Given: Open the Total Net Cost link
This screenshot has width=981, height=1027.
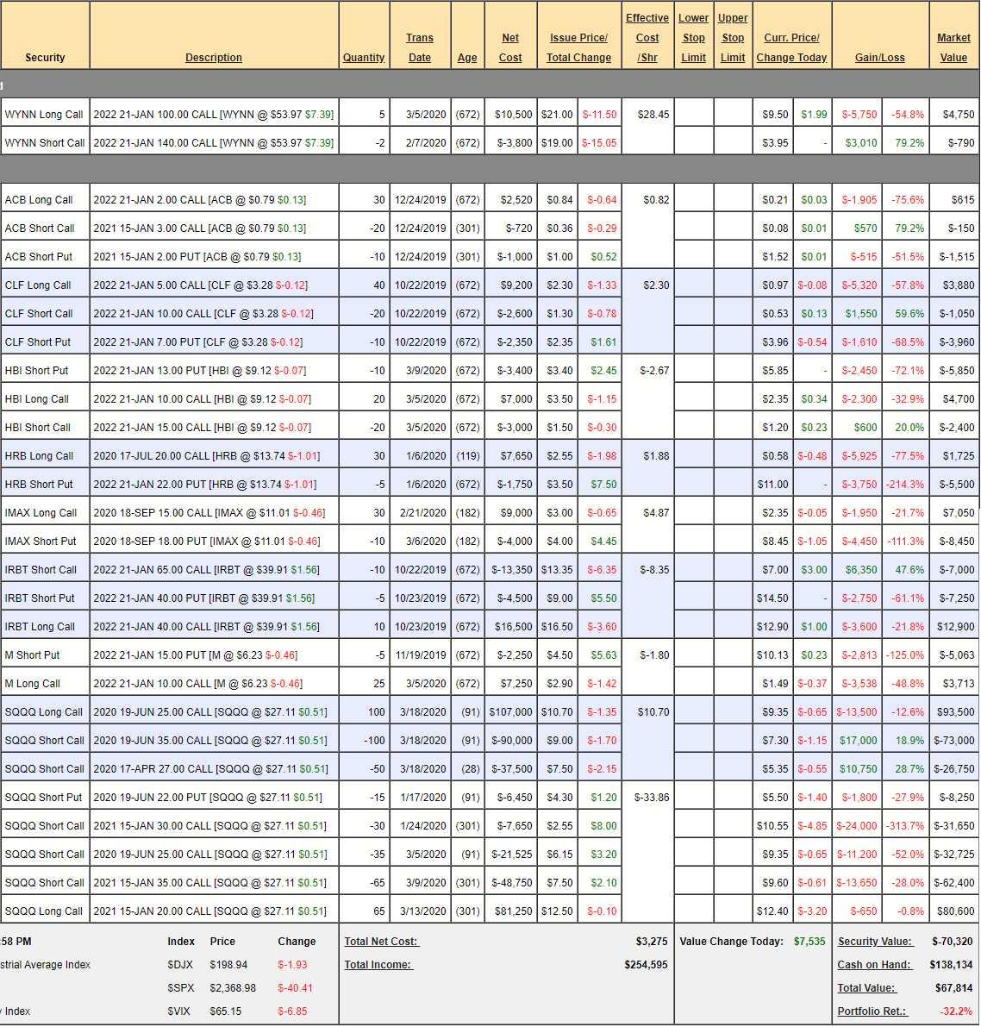Looking at the screenshot, I should coord(380,942).
